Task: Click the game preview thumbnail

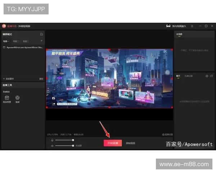Action: pos(109,78)
